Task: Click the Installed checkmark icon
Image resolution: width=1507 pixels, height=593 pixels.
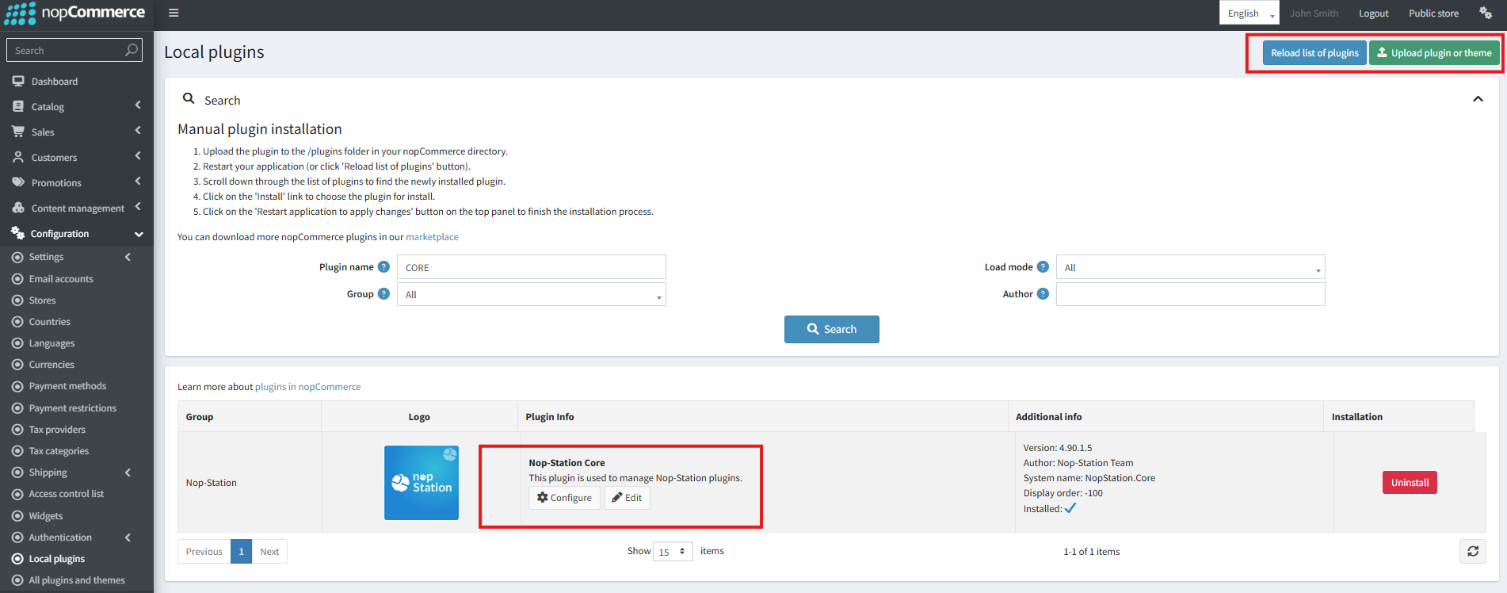Action: (x=1070, y=508)
